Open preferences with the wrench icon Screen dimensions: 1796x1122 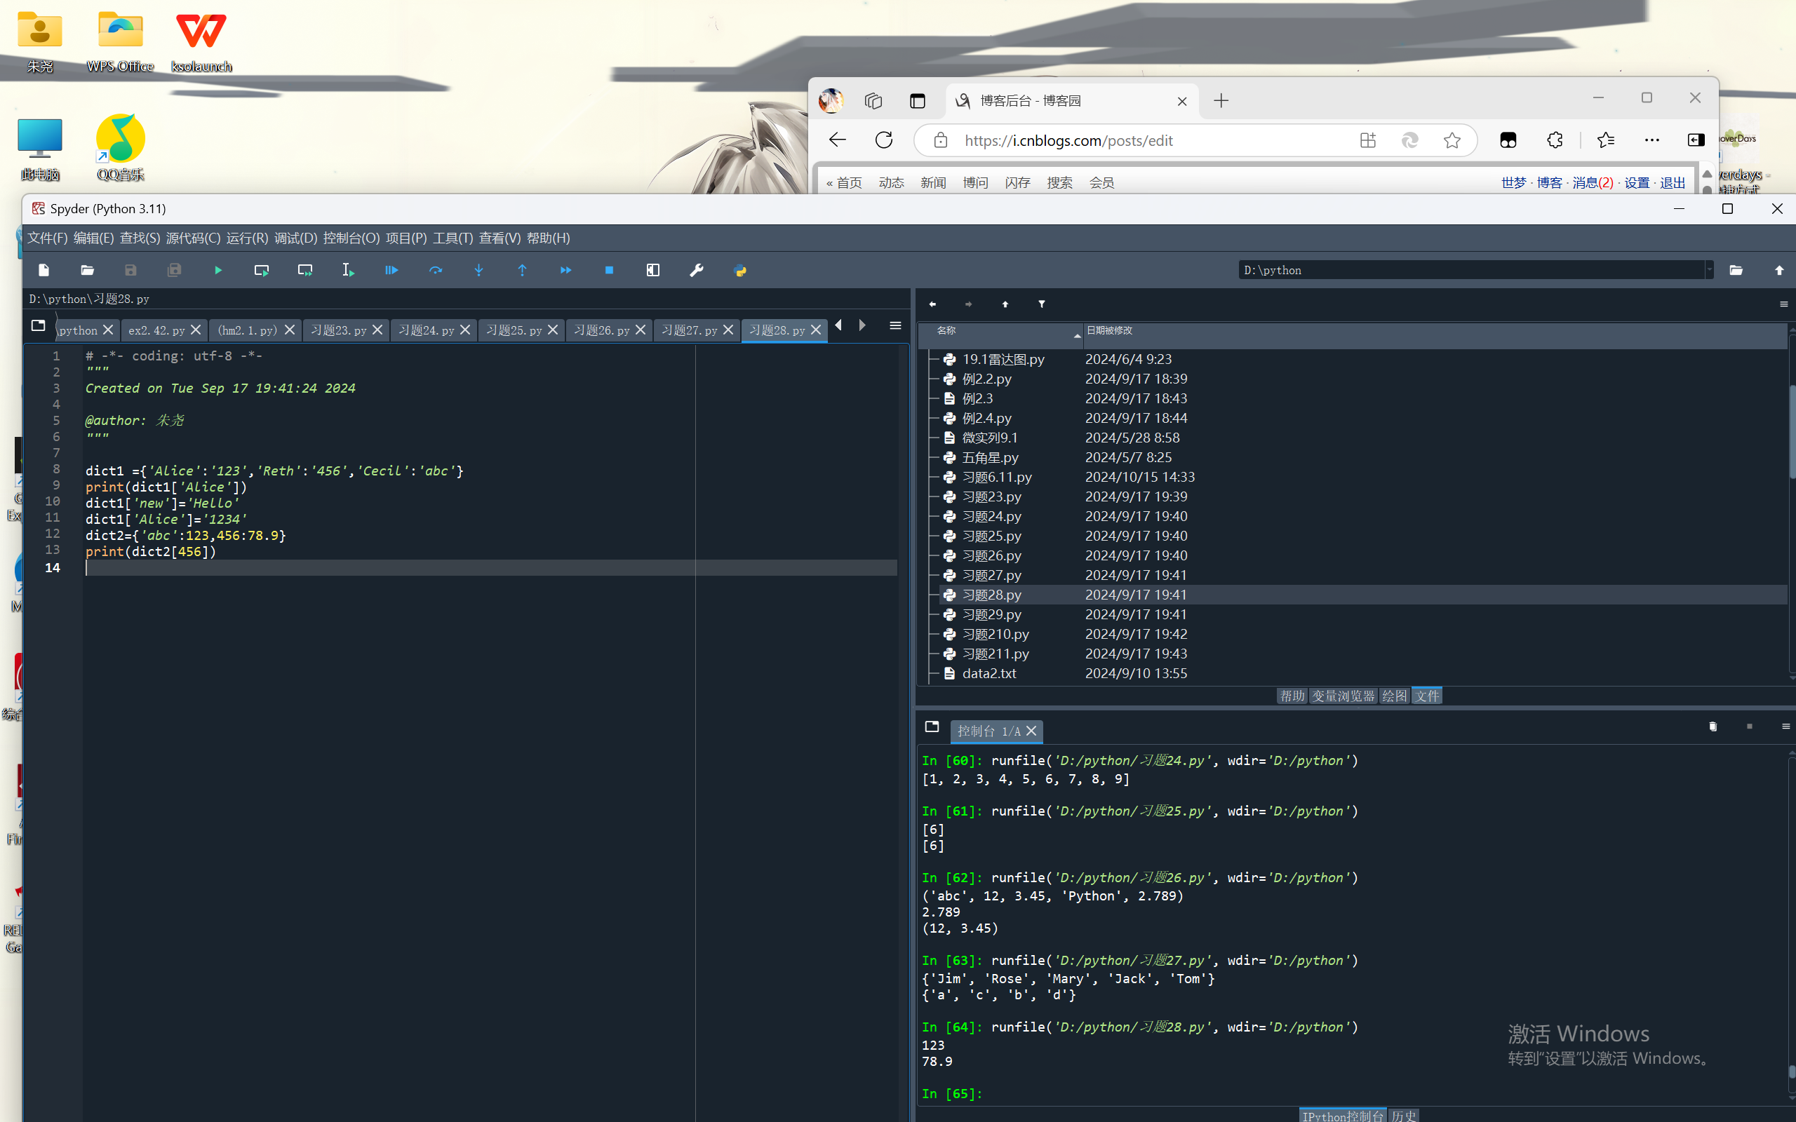696,270
